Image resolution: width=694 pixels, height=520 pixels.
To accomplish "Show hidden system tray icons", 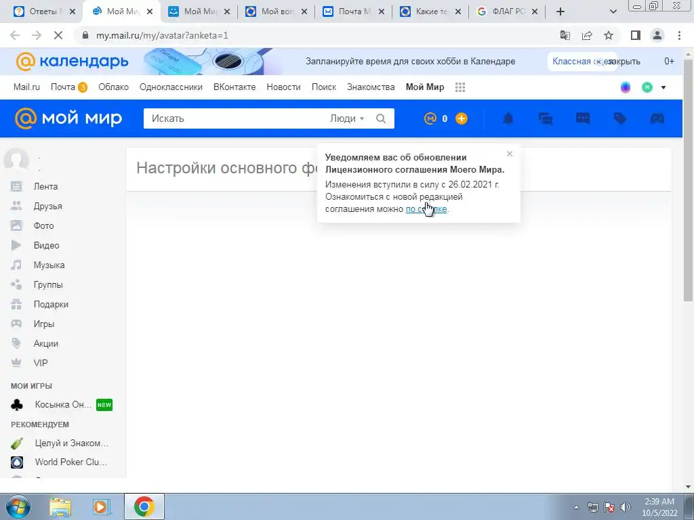I will tap(576, 507).
